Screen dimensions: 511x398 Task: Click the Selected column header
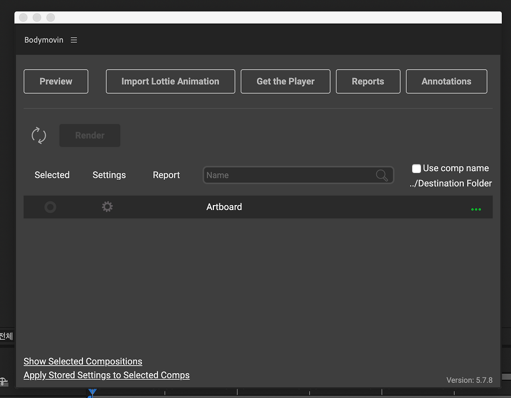(x=52, y=175)
